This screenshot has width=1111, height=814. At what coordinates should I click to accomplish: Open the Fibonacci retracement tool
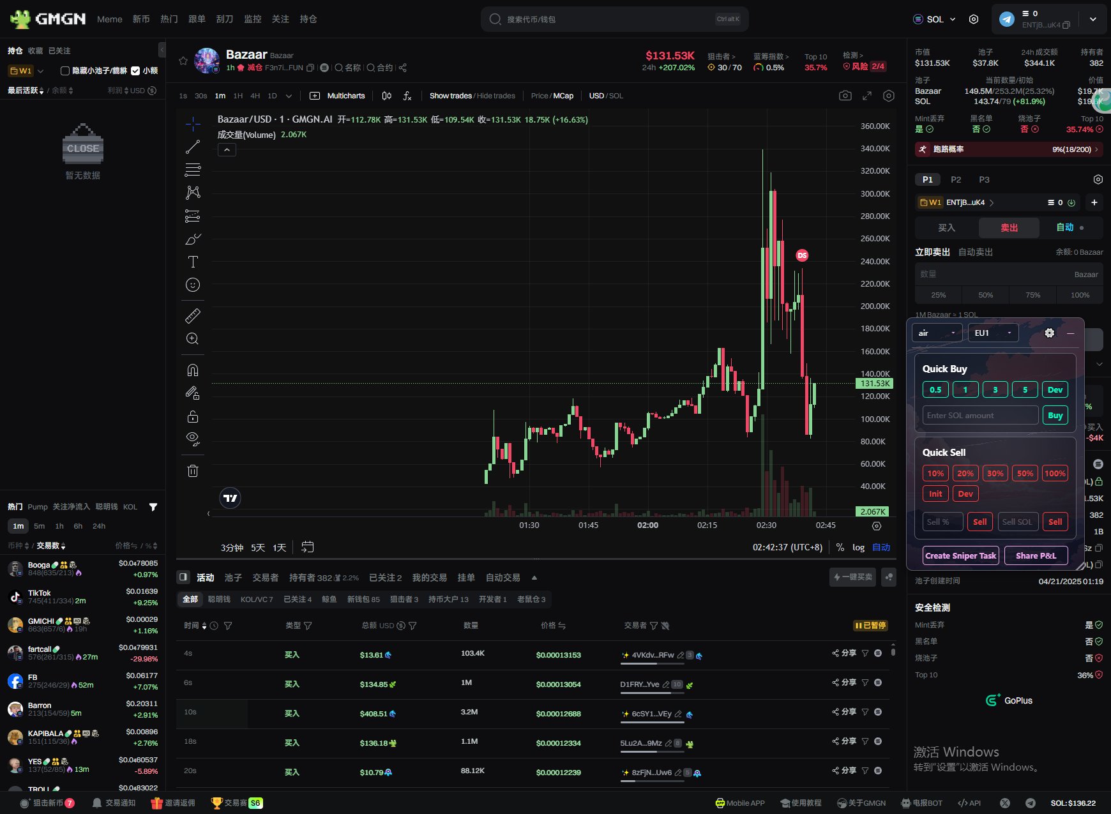pos(193,170)
